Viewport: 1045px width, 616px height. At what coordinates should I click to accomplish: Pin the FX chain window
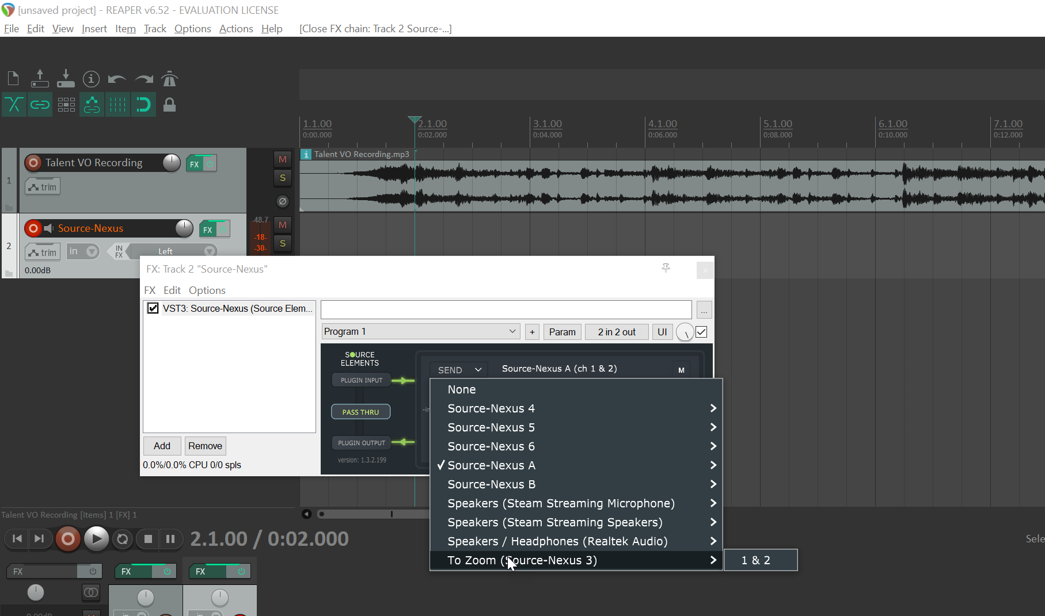[666, 268]
